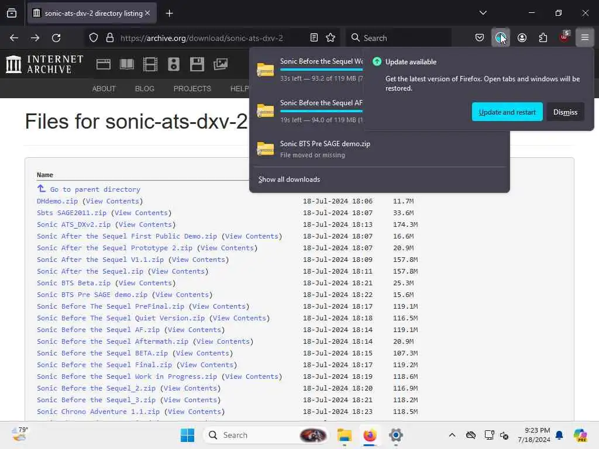
Task: Click the Firefox Search box
Action: [398, 38]
